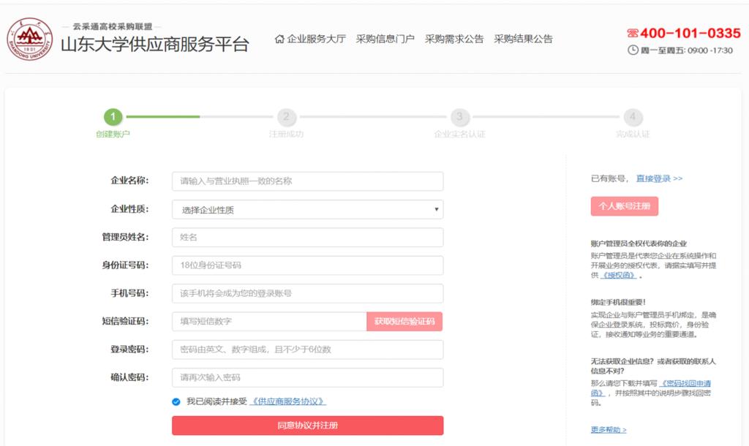
Task: Open the 《供应商服务协议》 link
Action: pos(287,401)
